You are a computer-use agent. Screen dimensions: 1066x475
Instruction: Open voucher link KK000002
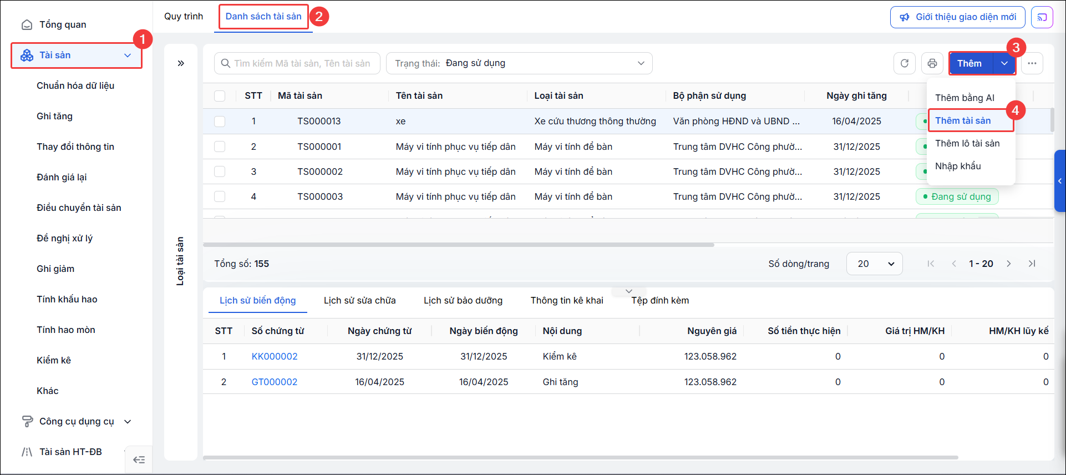[x=275, y=356]
